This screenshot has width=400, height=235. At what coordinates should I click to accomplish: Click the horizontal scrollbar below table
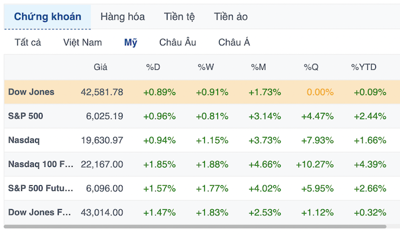point(195,226)
